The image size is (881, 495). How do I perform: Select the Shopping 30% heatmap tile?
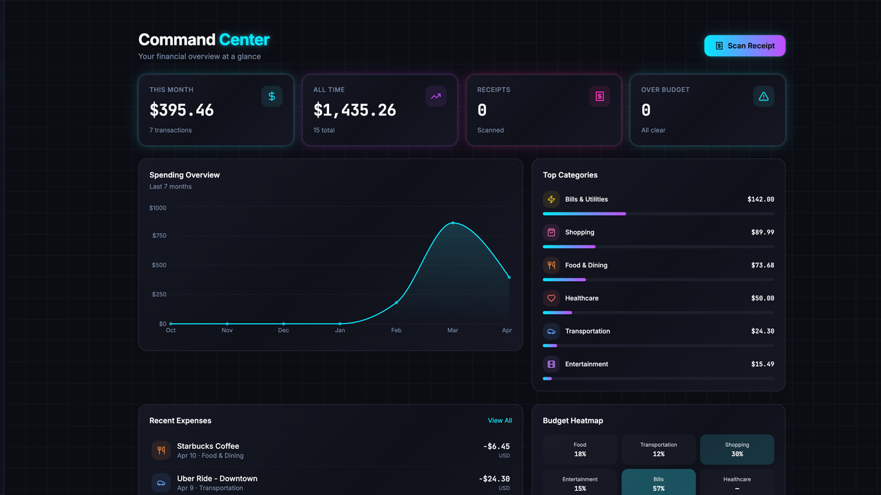pos(737,450)
